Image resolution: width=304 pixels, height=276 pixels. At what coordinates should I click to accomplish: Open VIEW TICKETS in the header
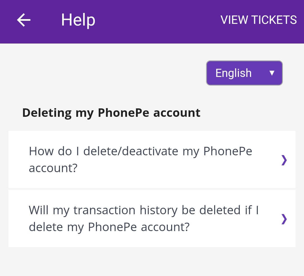tap(258, 20)
